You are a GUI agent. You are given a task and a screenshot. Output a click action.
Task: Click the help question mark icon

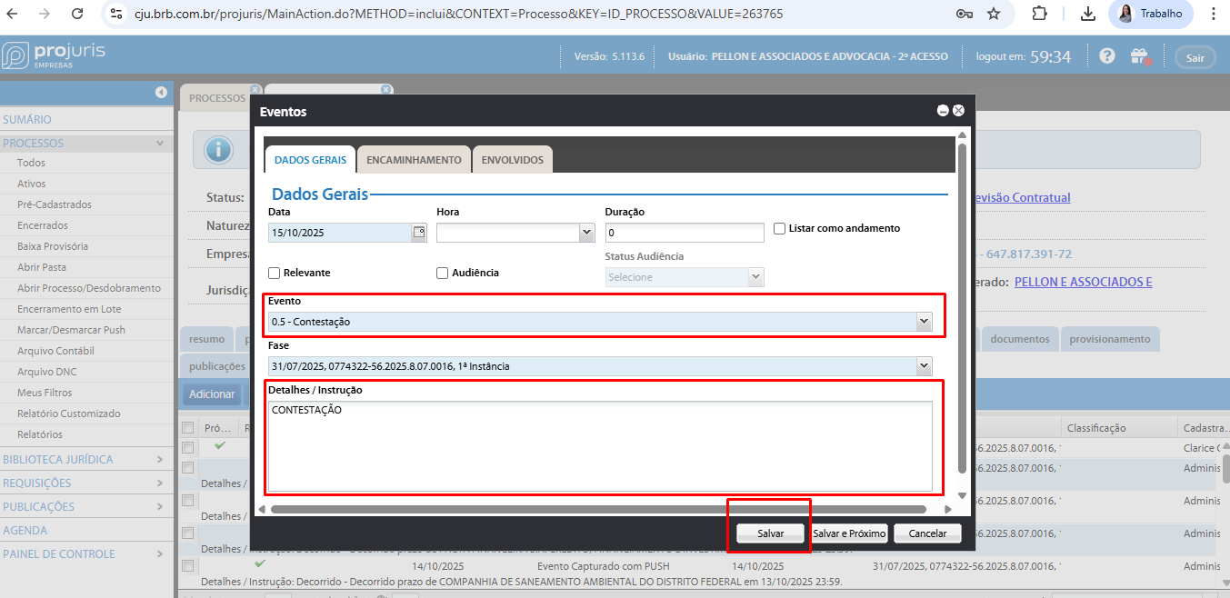1106,56
